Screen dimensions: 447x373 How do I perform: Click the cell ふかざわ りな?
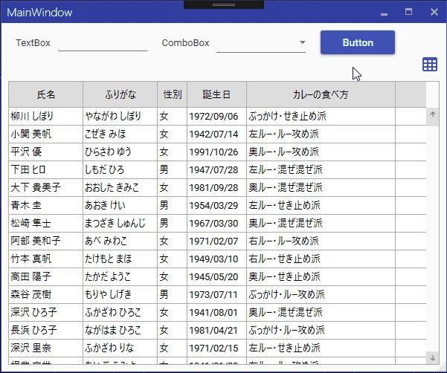[x=120, y=348]
